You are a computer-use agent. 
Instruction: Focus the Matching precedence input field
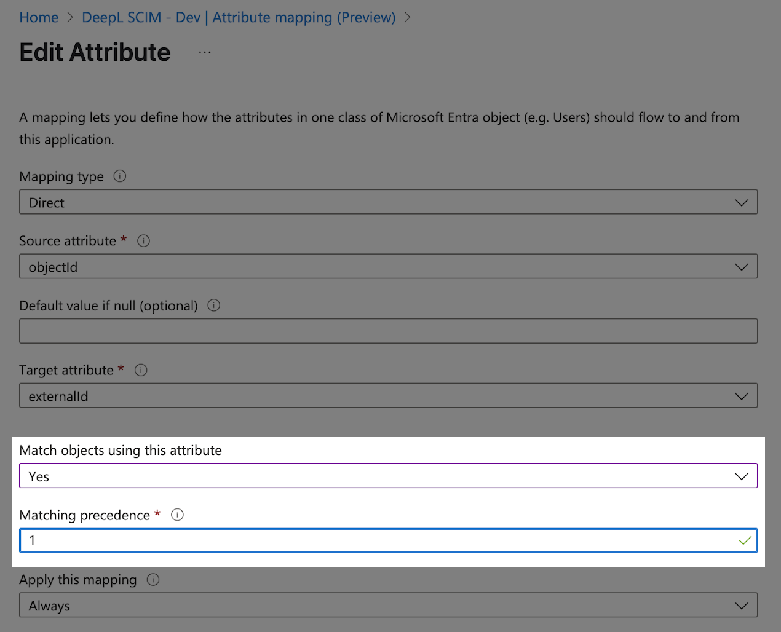pos(388,540)
